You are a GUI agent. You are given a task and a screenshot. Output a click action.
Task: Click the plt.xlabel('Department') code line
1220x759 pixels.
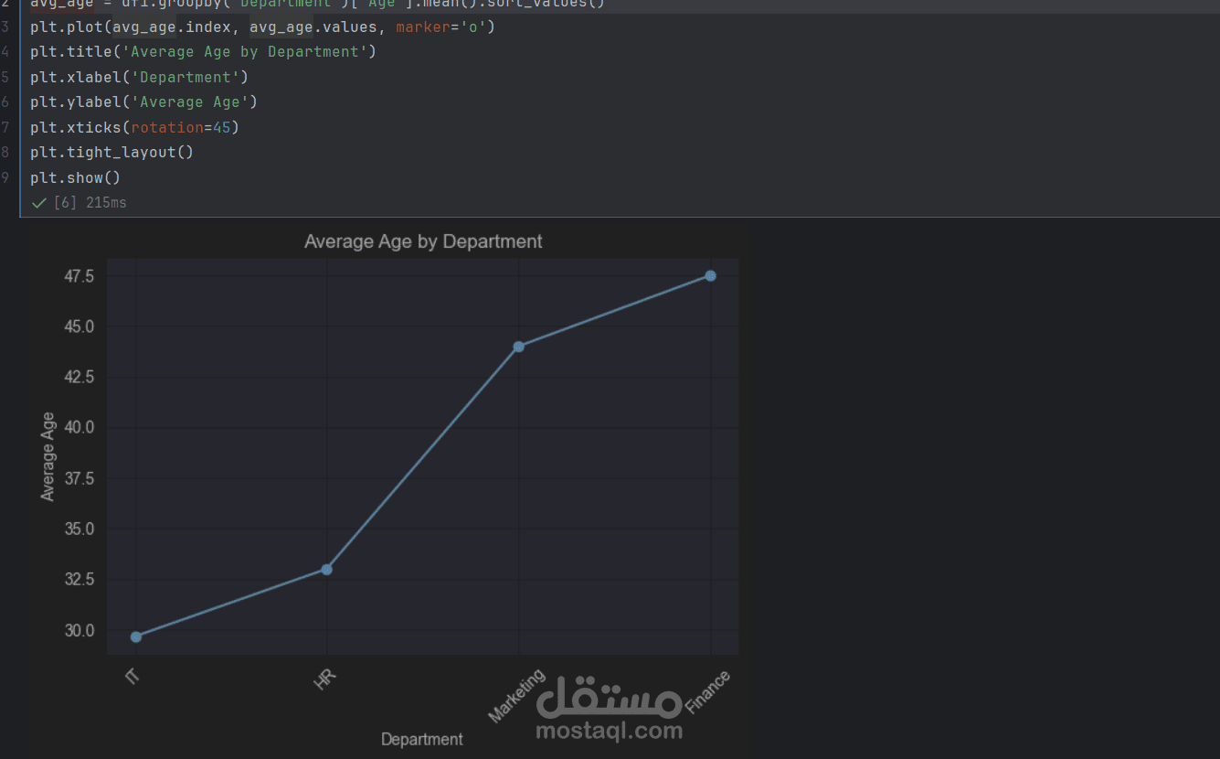pos(139,77)
